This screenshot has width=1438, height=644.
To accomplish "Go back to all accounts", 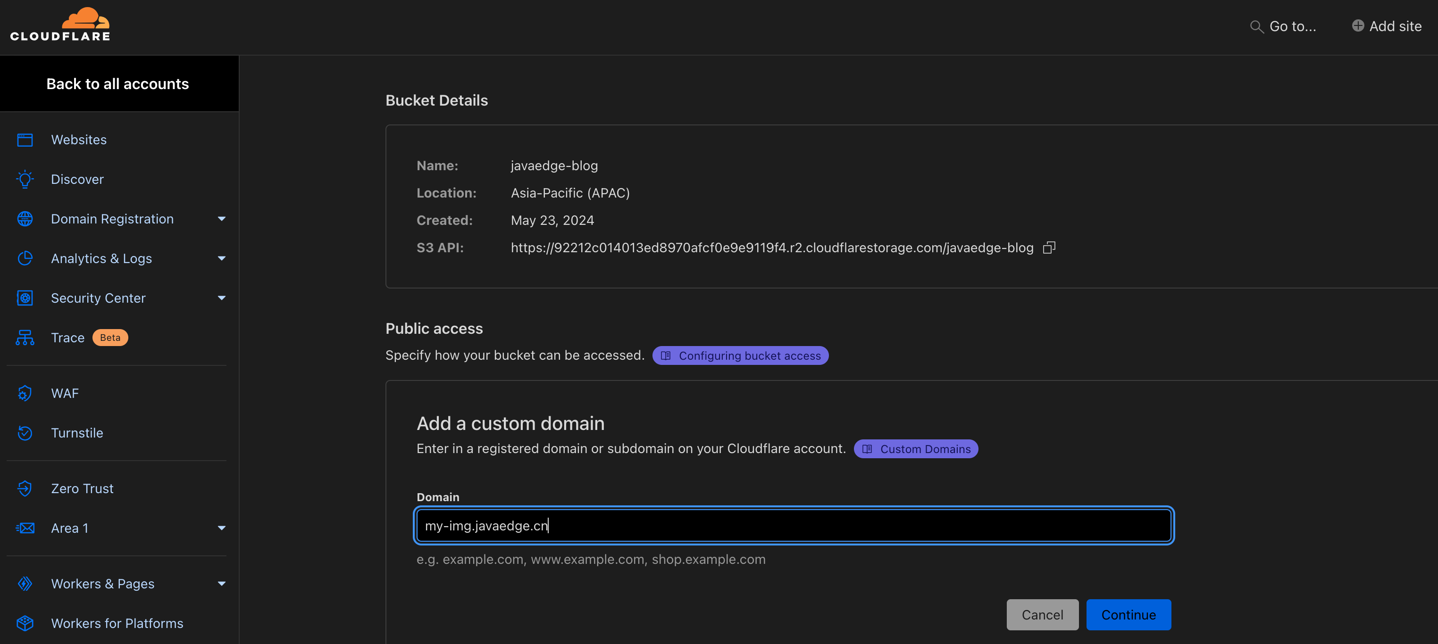I will tap(118, 84).
